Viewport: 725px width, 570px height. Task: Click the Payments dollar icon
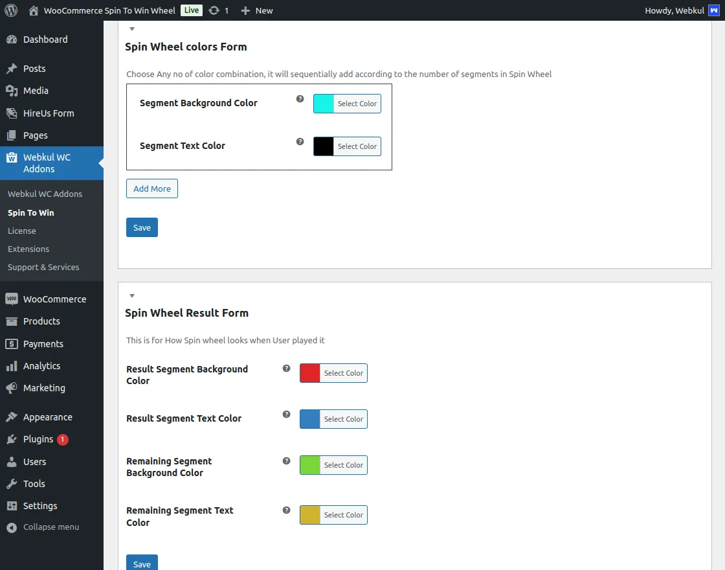[12, 344]
